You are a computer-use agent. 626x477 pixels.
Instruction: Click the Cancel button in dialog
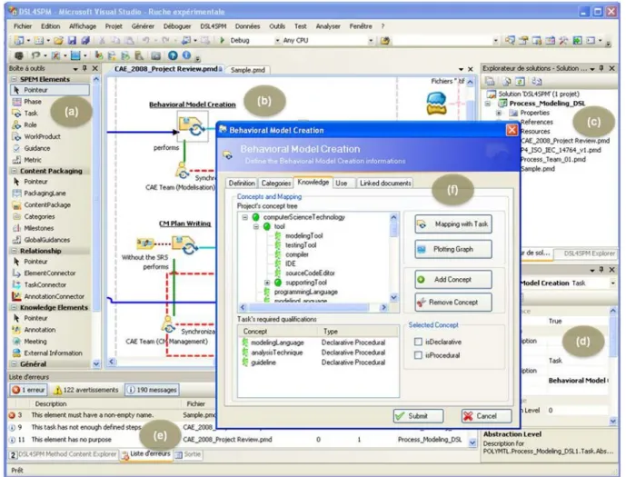[486, 416]
